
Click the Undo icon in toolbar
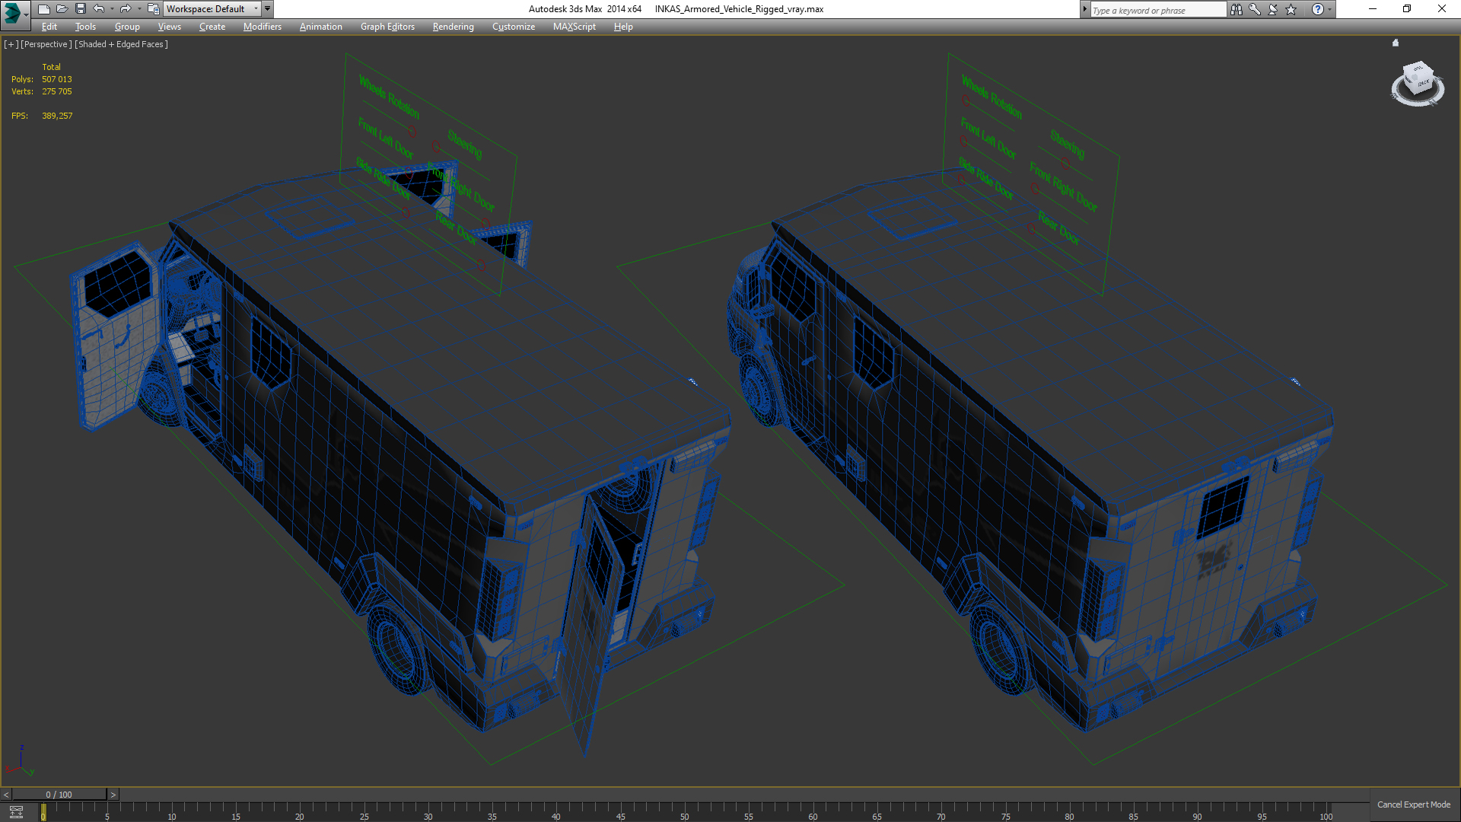click(97, 9)
